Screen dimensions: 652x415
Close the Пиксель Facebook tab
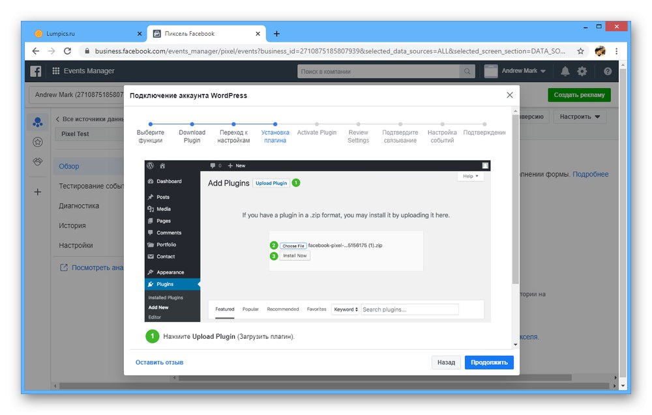[258, 34]
